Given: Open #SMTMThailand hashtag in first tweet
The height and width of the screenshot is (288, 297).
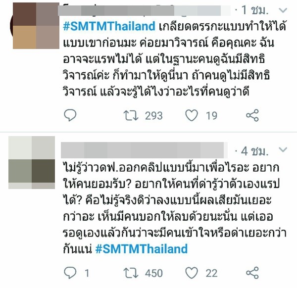Looking at the screenshot, I should pyautogui.click(x=109, y=26).
